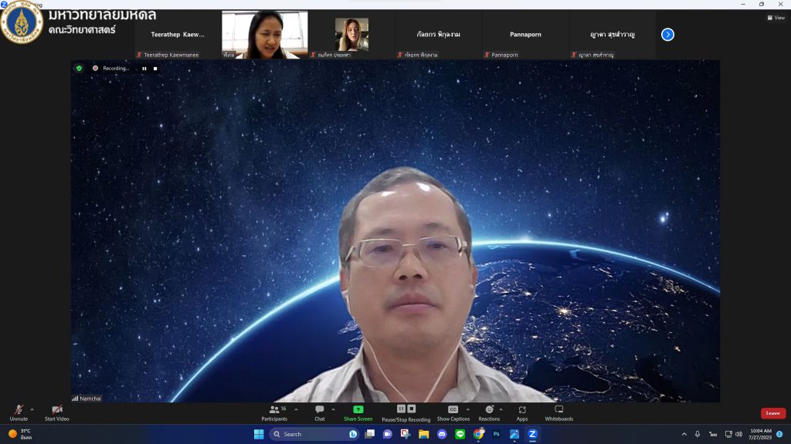Screen dimensions: 791x444
Task: Click the green Share Screen icon
Action: tap(358, 409)
